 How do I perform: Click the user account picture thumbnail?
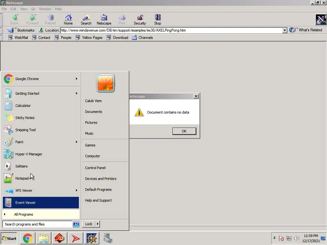pos(105,83)
